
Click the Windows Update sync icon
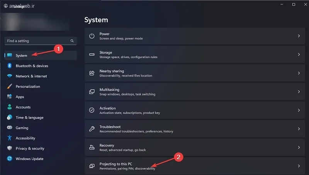pos(9,158)
